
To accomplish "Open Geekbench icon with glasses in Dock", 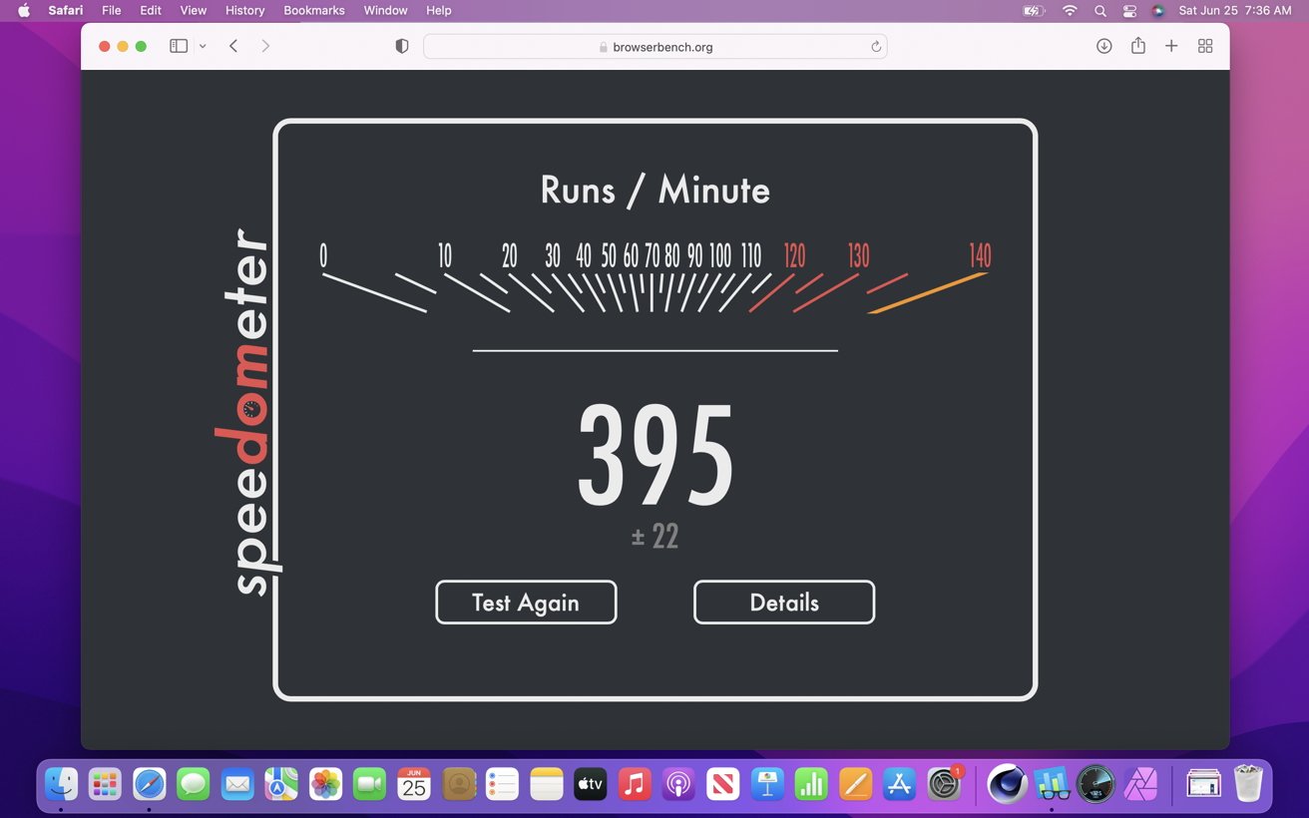I will [x=1052, y=784].
